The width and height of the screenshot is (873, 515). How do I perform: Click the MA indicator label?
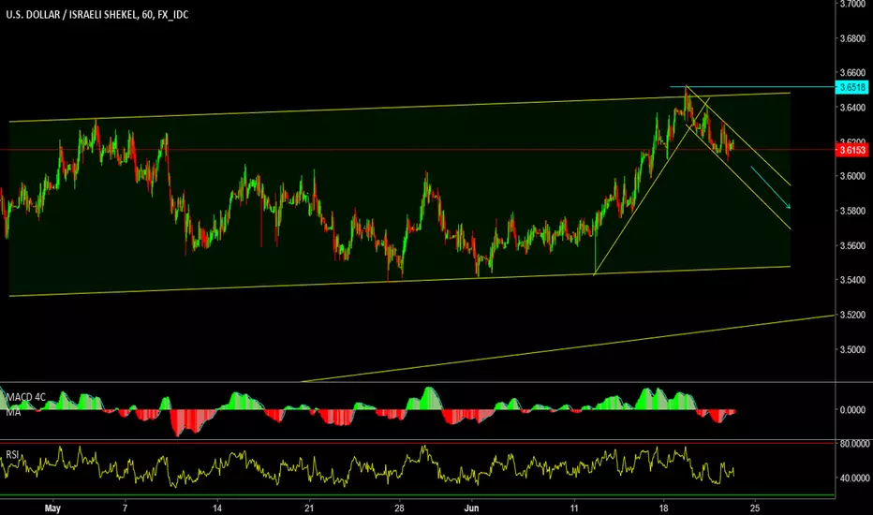click(13, 413)
